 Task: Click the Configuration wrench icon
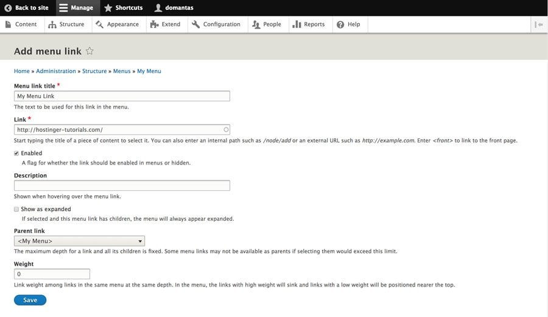pos(195,24)
